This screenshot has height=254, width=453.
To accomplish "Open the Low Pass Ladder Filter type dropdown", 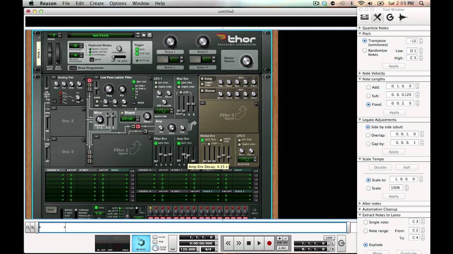I will pyautogui.click(x=96, y=77).
